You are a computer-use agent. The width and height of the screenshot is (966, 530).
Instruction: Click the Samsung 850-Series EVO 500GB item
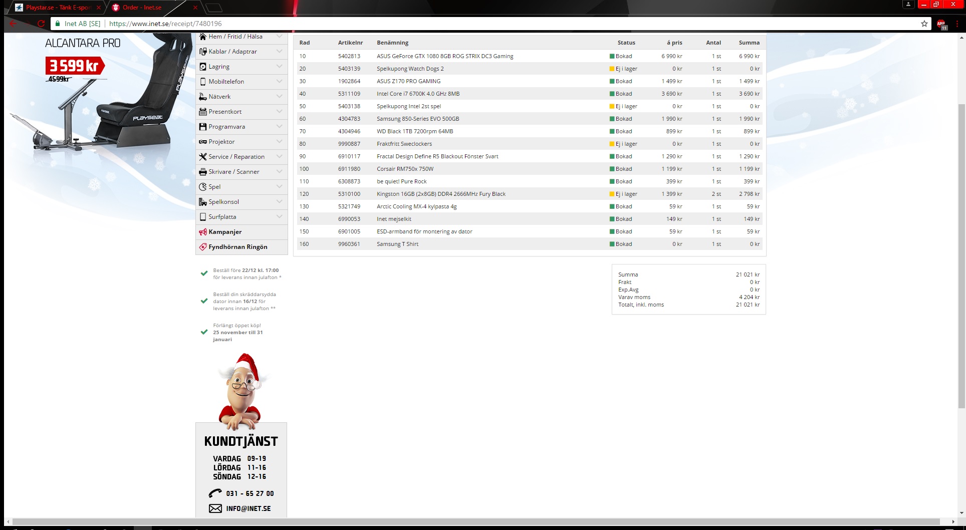tap(418, 119)
